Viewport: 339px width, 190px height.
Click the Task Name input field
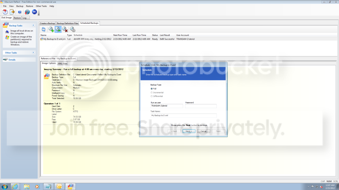pyautogui.click(x=183, y=115)
